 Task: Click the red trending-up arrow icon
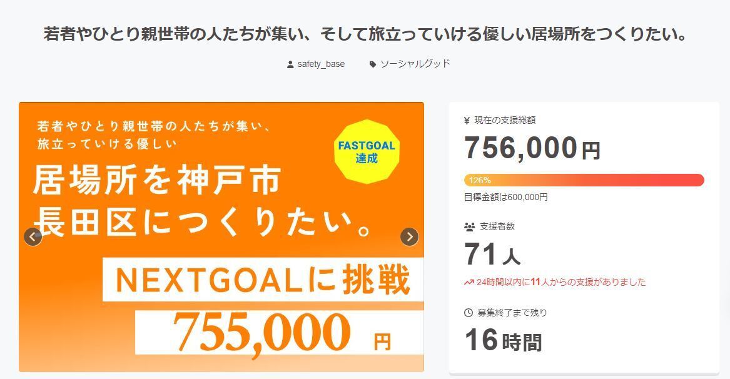469,282
